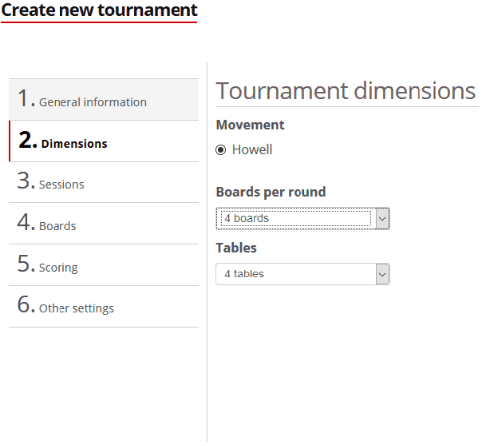The height and width of the screenshot is (445, 482).
Task: Open the Other settings step
Action: tap(76, 308)
